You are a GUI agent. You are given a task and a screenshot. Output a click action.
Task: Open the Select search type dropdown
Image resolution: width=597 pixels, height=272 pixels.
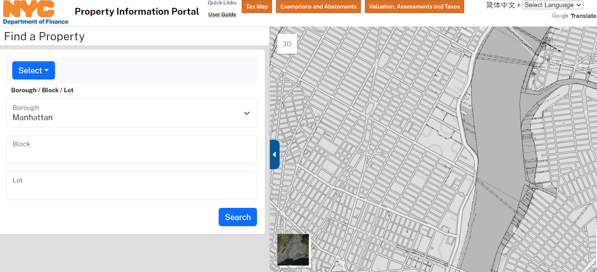pos(34,70)
